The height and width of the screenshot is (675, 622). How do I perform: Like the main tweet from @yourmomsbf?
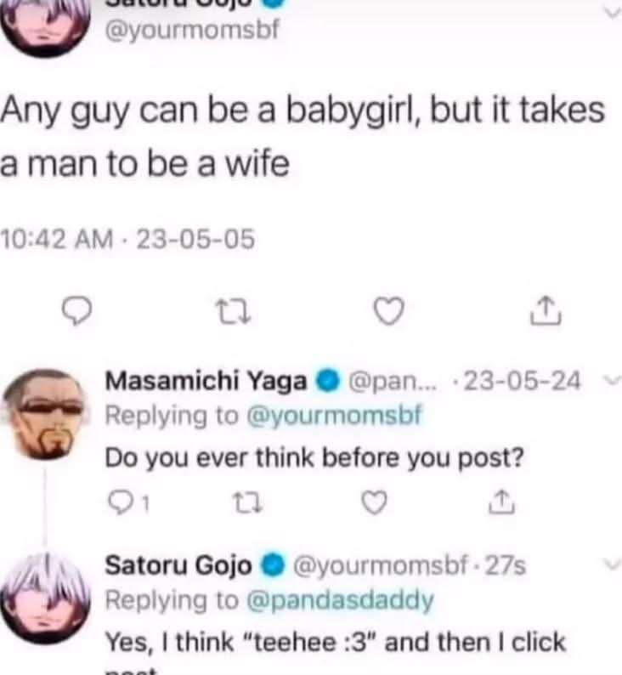(388, 311)
